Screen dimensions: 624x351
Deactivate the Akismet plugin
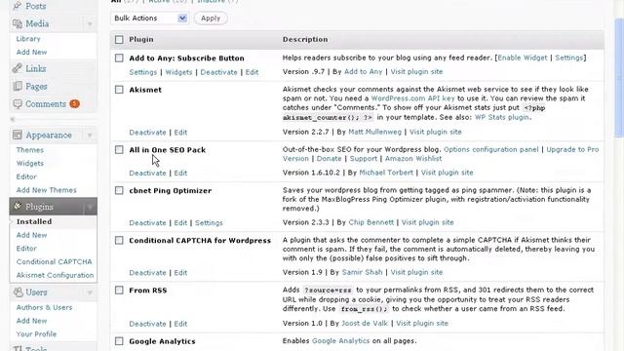(x=147, y=133)
